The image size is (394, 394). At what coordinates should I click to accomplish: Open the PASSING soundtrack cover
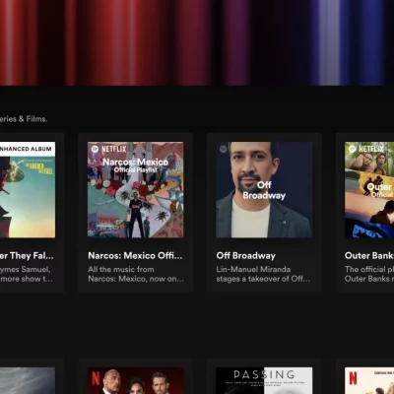(264, 381)
